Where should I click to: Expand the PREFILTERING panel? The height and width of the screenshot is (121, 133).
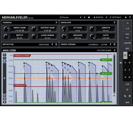[114, 44]
